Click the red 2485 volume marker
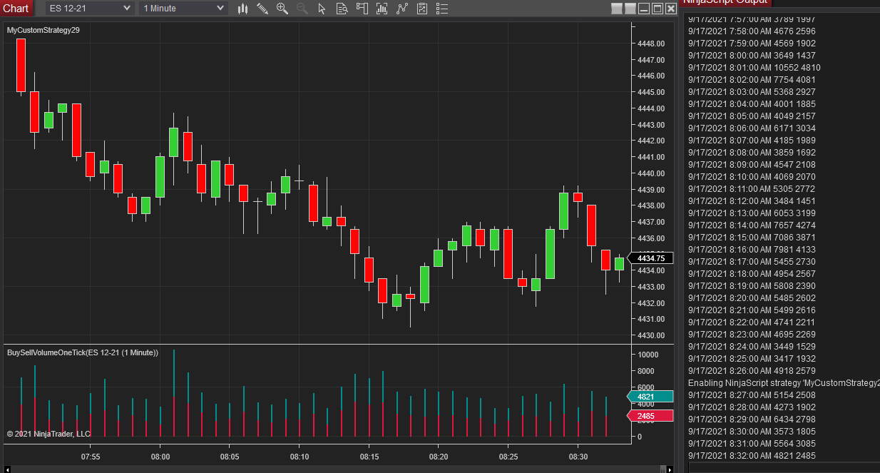This screenshot has height=473, width=880. coord(650,416)
